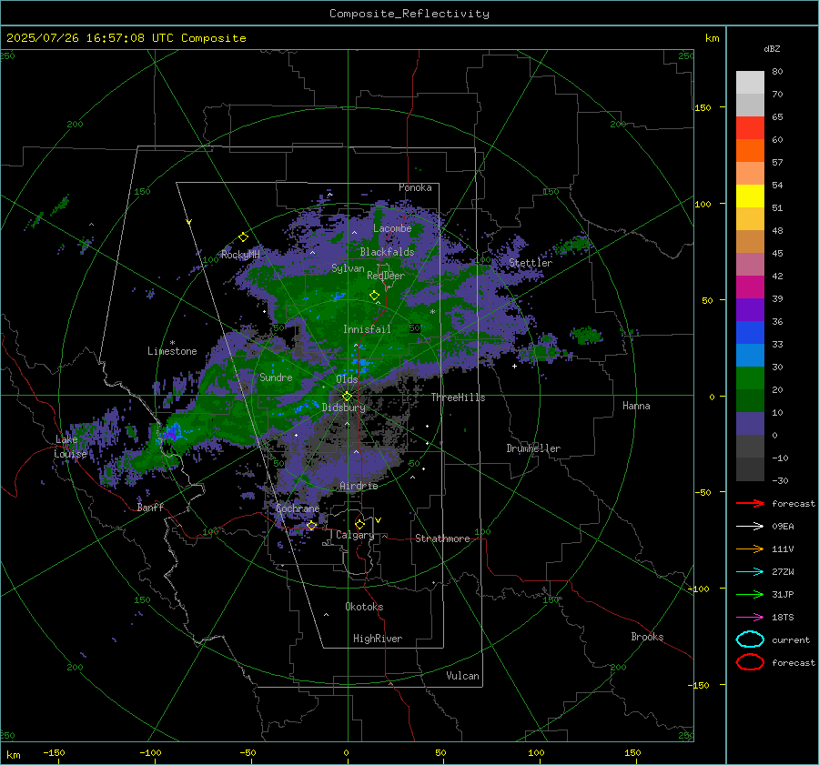This screenshot has width=819, height=765.
Task: Click the Olds label
Action: pos(347,379)
